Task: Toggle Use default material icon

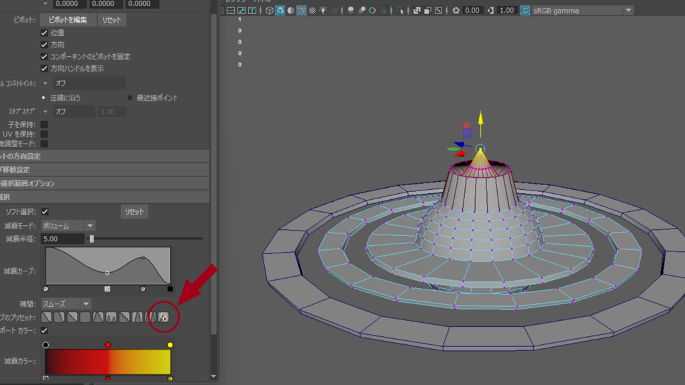Action: pyautogui.click(x=290, y=11)
